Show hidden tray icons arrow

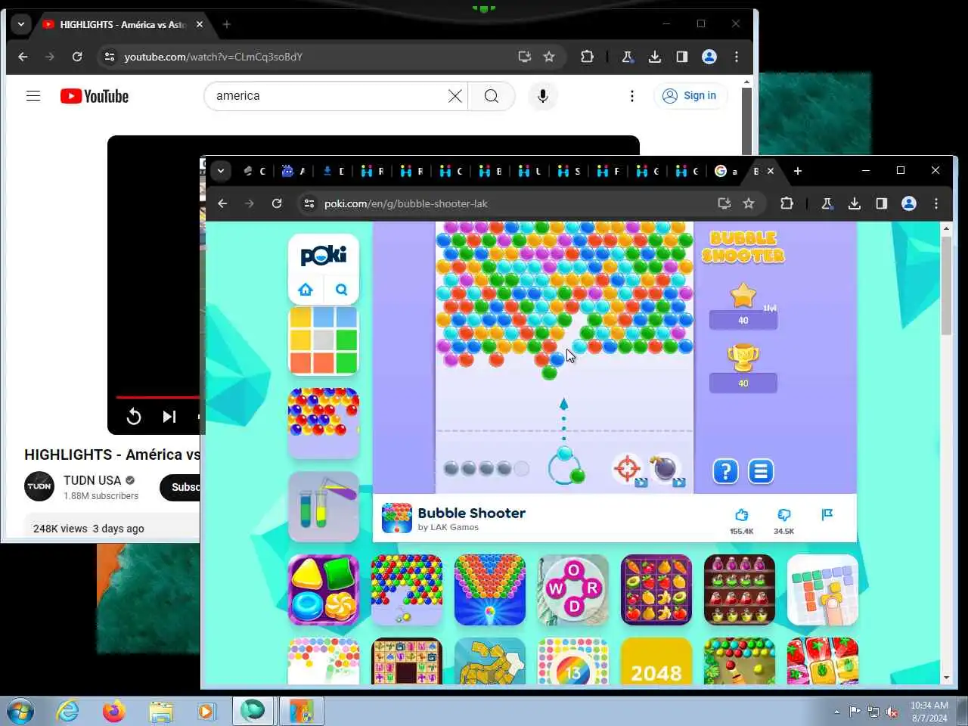pos(836,712)
